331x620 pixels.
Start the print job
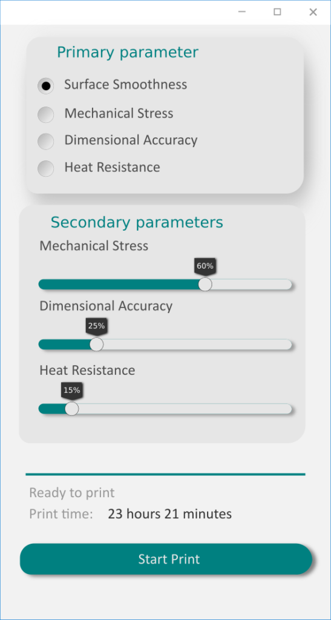point(166,559)
